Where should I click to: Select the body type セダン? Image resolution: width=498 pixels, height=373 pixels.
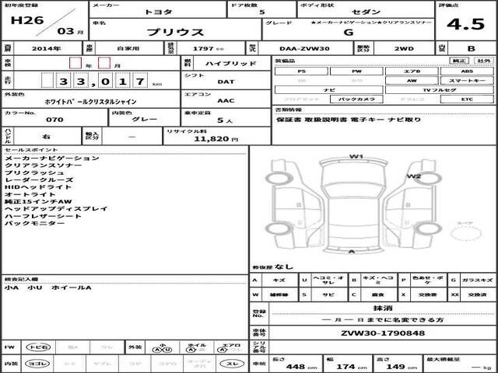366,12
